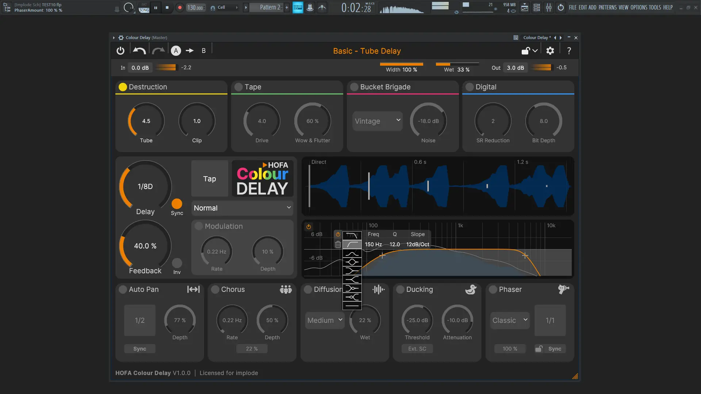This screenshot has height=394, width=701.
Task: Open the PATTERNS menu
Action: [x=608, y=7]
